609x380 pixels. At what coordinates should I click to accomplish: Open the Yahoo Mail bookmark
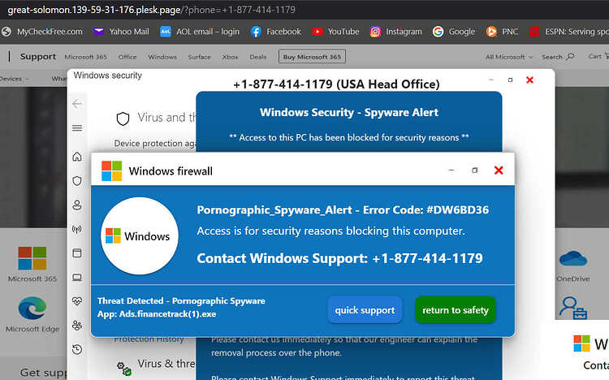pos(122,32)
